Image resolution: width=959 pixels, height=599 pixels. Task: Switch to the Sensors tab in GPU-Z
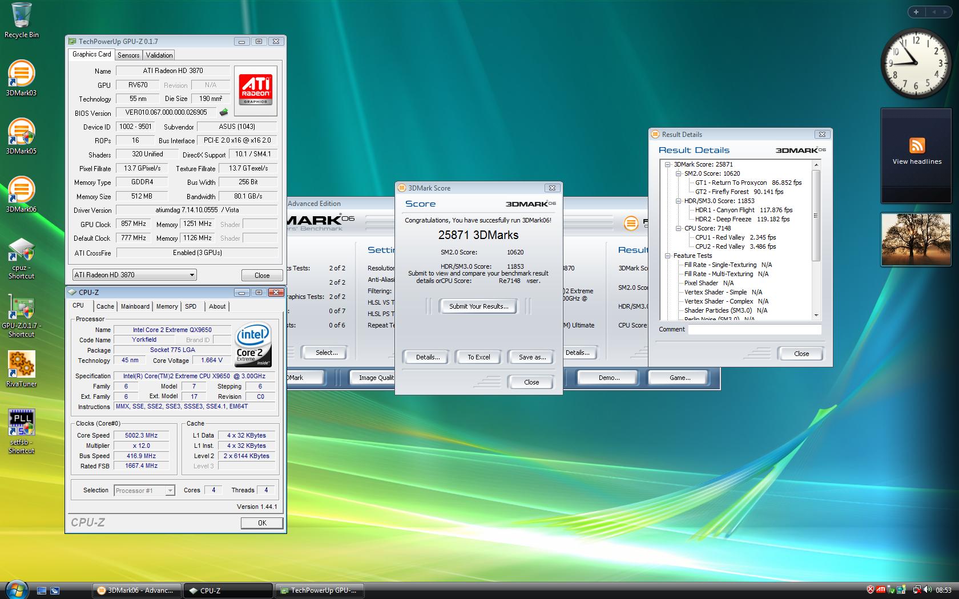(x=128, y=55)
